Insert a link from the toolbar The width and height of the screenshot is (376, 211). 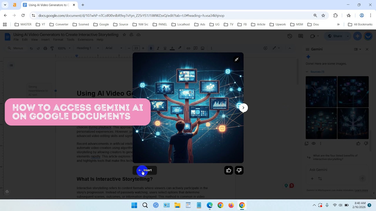[188, 48]
